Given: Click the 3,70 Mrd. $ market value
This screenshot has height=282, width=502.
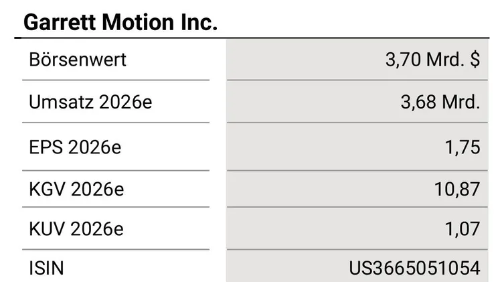Looking at the screenshot, I should pos(432,60).
